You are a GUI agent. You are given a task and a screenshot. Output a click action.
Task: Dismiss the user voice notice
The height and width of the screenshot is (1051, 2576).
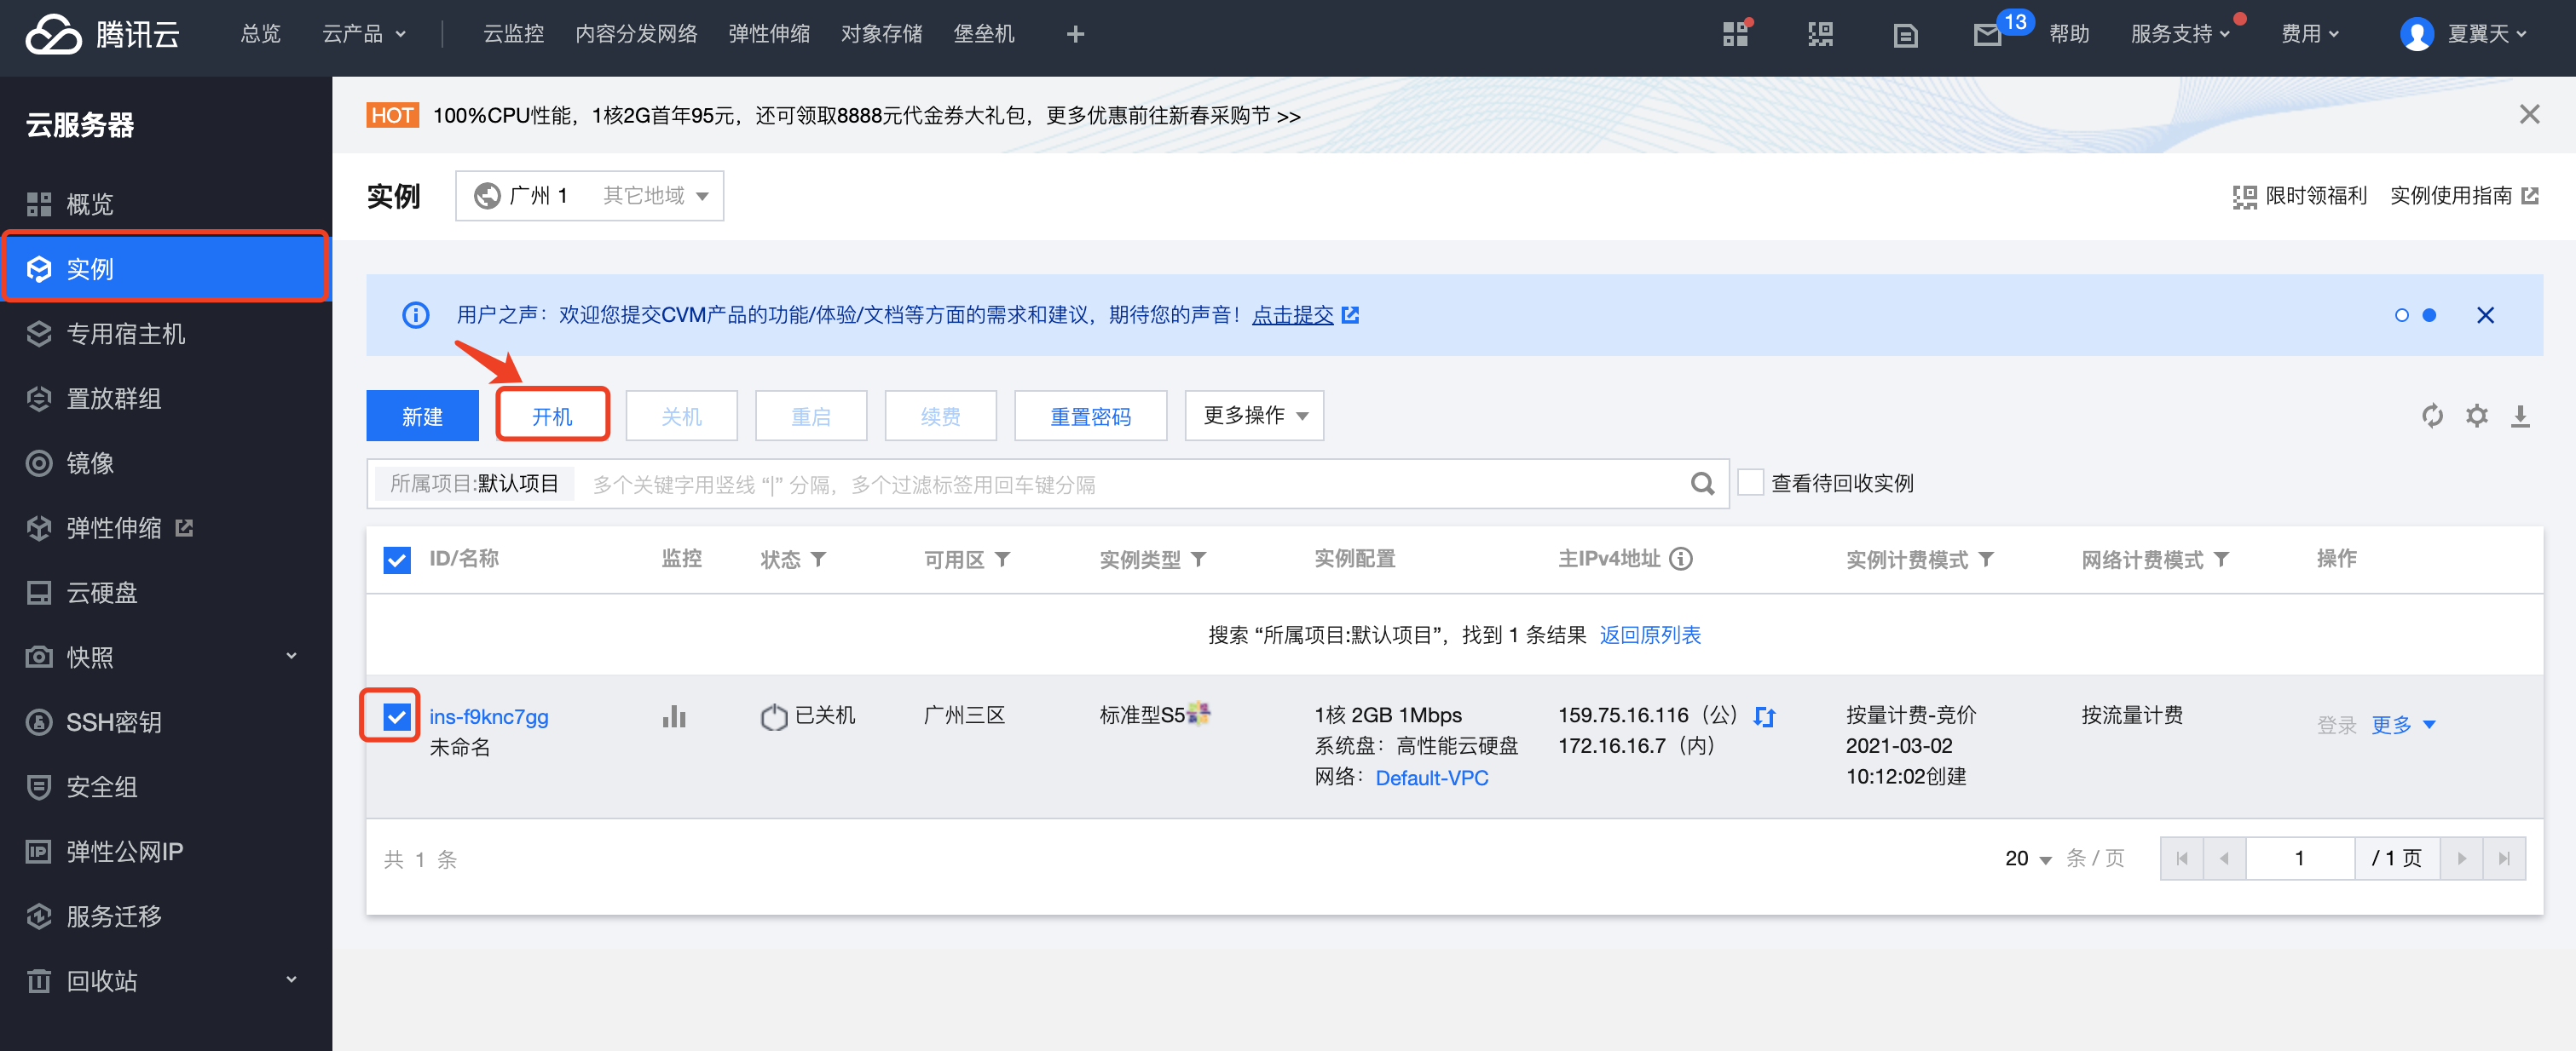[x=2485, y=316]
